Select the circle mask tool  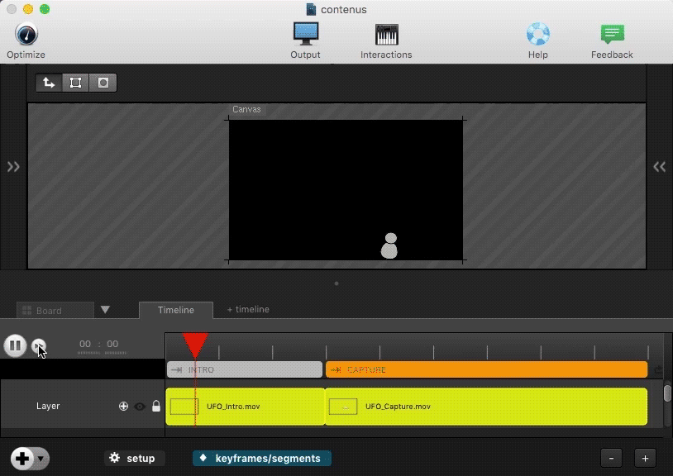click(x=103, y=83)
